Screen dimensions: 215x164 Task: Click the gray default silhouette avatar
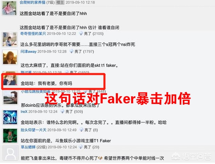point(11,153)
